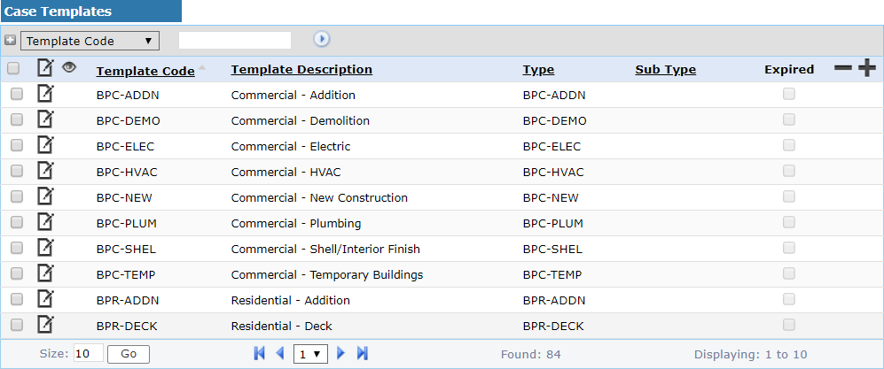Select the BPC-DEMO row checkbox
Screen dimensions: 884x369
point(16,120)
